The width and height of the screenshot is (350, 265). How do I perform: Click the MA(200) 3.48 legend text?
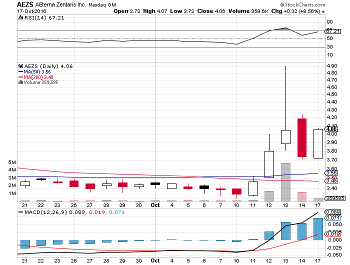(38, 77)
